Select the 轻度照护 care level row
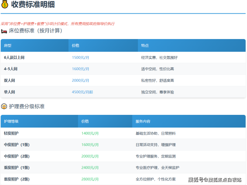This screenshot has width=247, height=185. point(11,133)
